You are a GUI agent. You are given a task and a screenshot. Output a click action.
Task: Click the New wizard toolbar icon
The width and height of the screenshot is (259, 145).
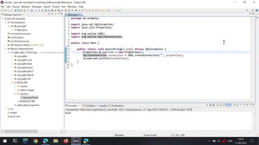pos(2,10)
